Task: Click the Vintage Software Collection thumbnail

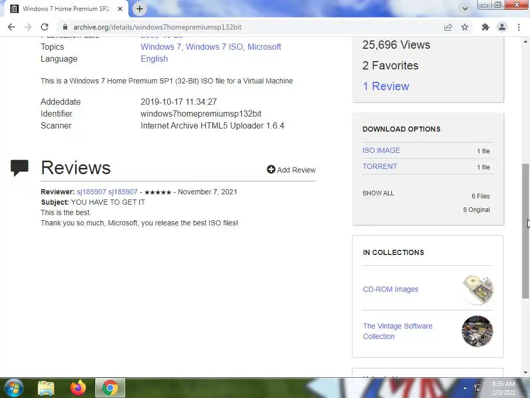Action: pyautogui.click(x=477, y=331)
